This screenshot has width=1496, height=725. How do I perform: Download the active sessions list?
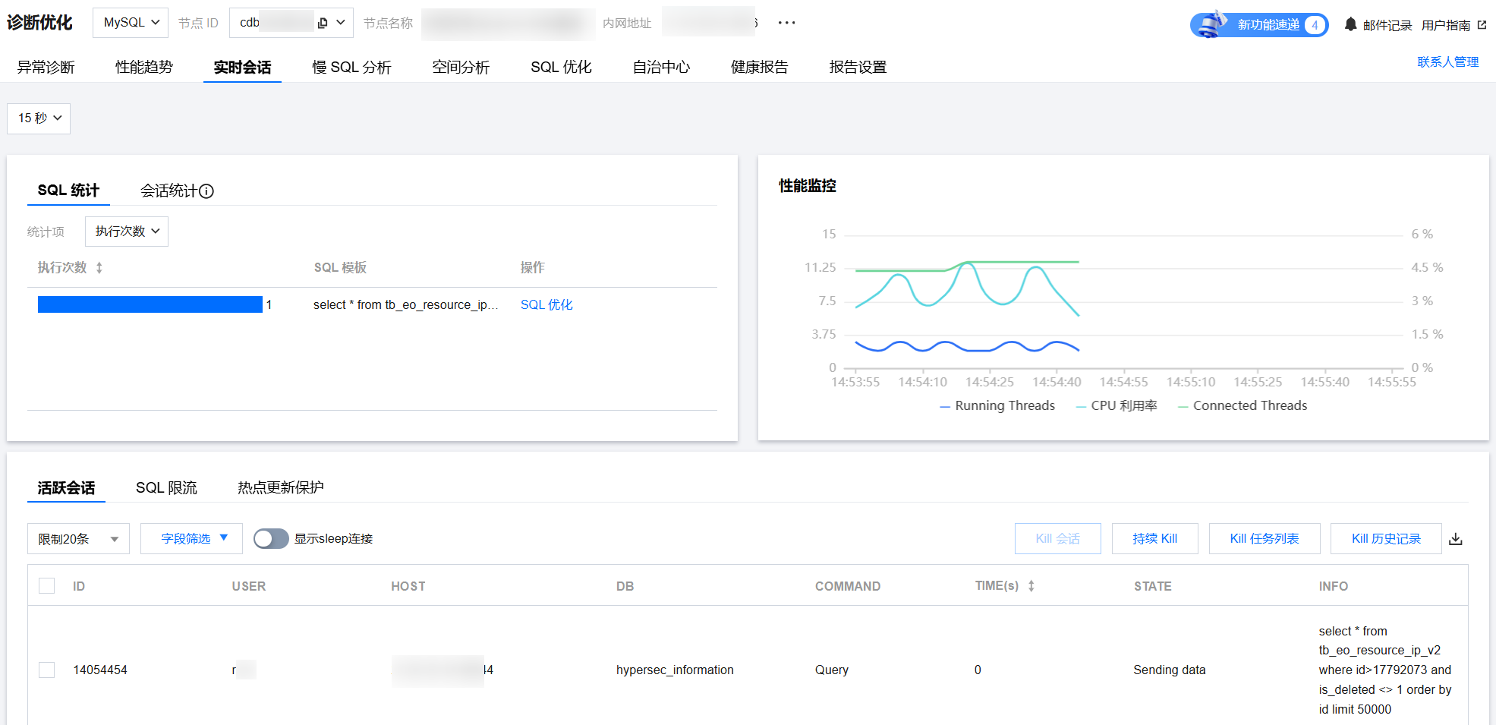1455,539
